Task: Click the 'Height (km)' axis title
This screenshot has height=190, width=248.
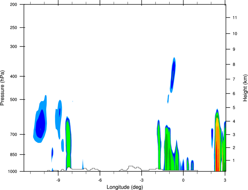Action: 245,88
